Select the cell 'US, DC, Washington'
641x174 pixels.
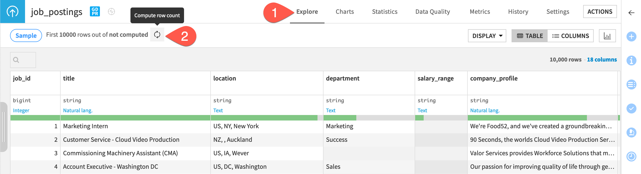pyautogui.click(x=267, y=167)
